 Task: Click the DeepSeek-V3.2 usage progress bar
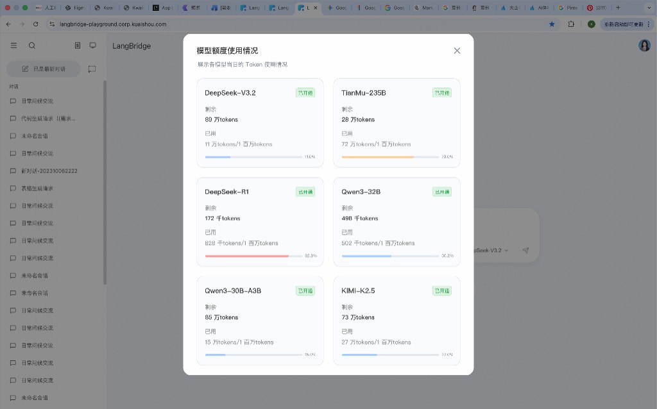253,157
